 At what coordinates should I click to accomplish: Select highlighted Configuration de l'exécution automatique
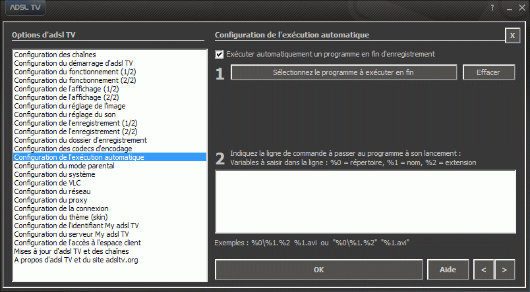(110, 157)
